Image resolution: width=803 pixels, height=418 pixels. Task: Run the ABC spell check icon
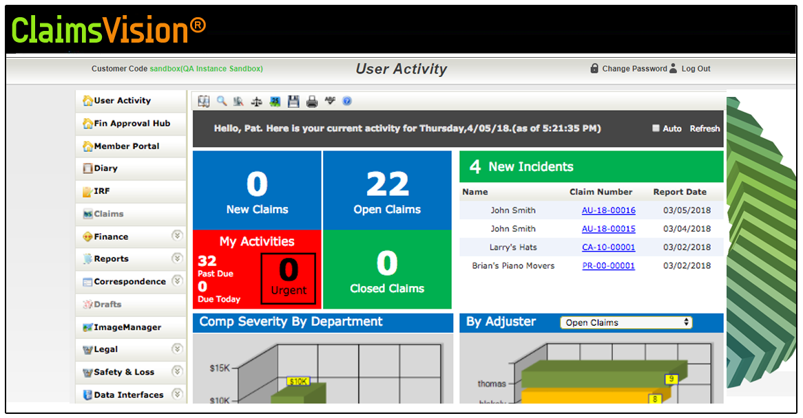coord(331,100)
